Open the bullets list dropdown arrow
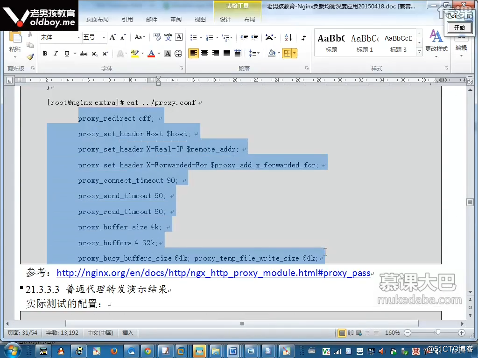Viewport: 478px width, 358px height. coord(201,37)
